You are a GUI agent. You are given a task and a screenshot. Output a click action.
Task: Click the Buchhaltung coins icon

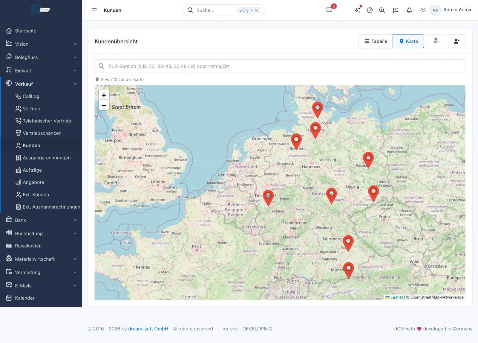[x=9, y=233]
